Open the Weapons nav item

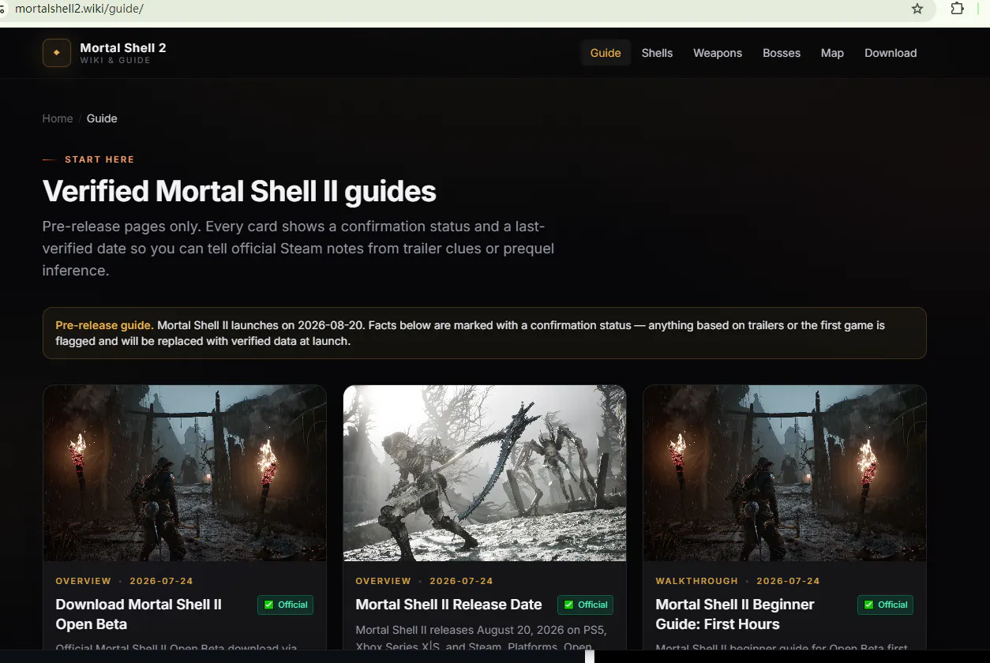coord(718,53)
